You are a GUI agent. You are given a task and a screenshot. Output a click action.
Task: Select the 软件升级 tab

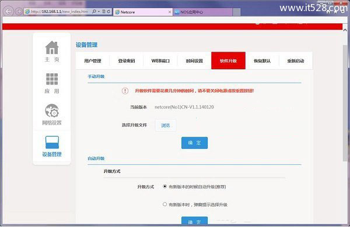coord(228,61)
